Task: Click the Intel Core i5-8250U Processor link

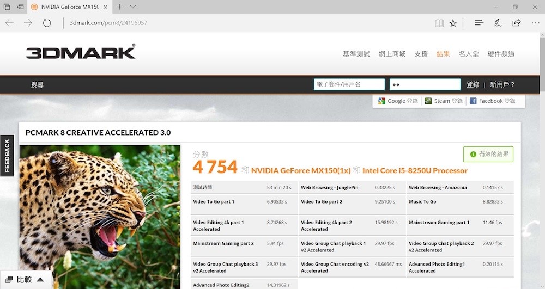Action: [x=415, y=171]
